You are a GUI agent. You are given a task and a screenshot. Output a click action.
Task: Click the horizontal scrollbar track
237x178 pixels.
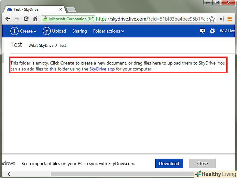coord(30,174)
